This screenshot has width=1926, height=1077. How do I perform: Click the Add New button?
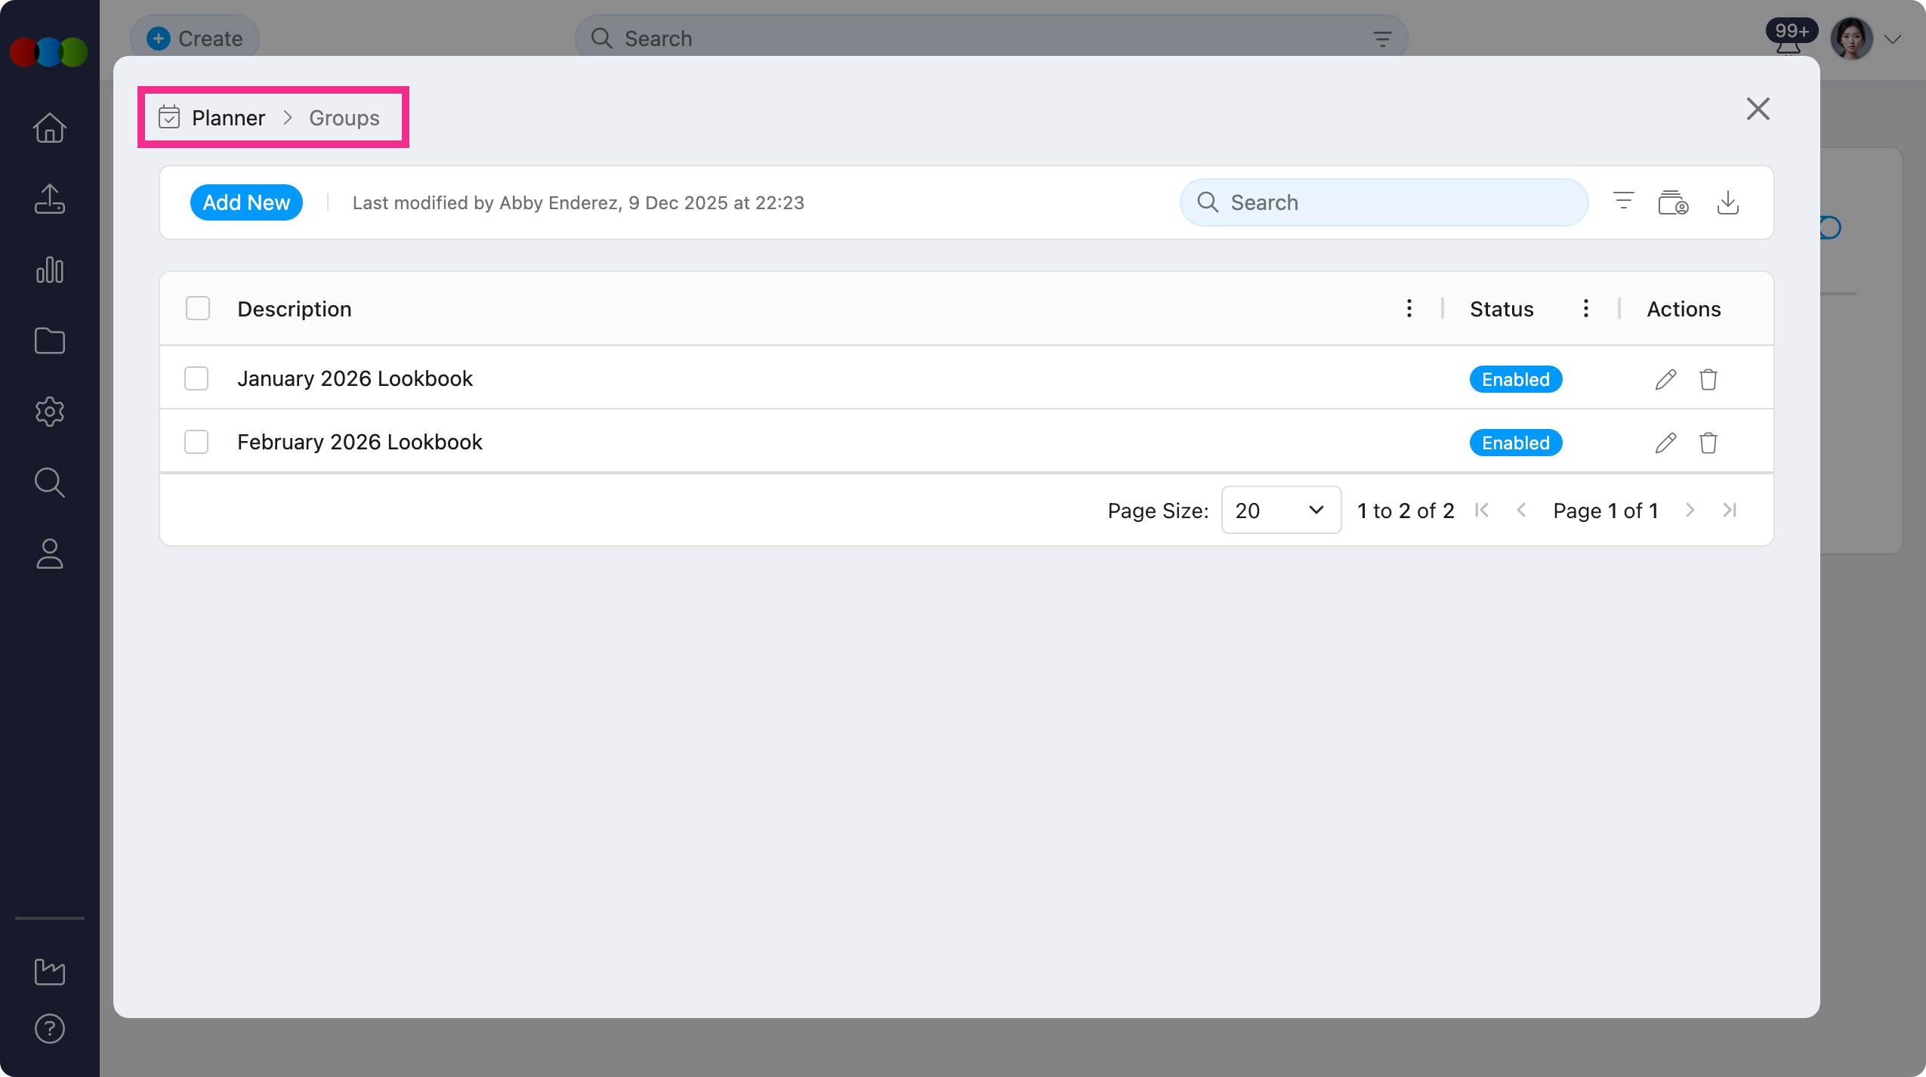point(246,202)
